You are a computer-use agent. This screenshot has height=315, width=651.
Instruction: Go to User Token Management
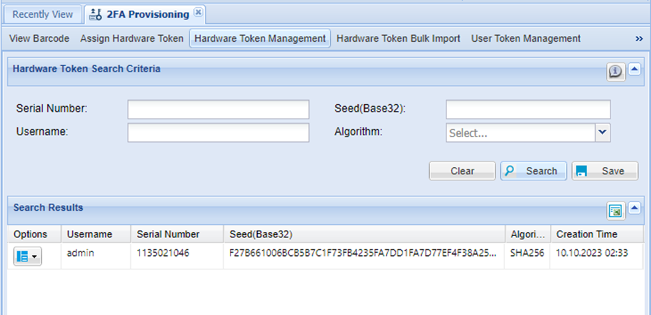click(x=525, y=38)
